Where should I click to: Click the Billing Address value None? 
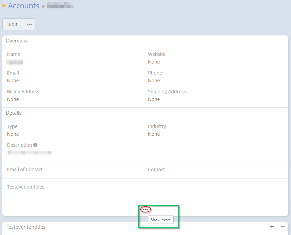(13, 99)
